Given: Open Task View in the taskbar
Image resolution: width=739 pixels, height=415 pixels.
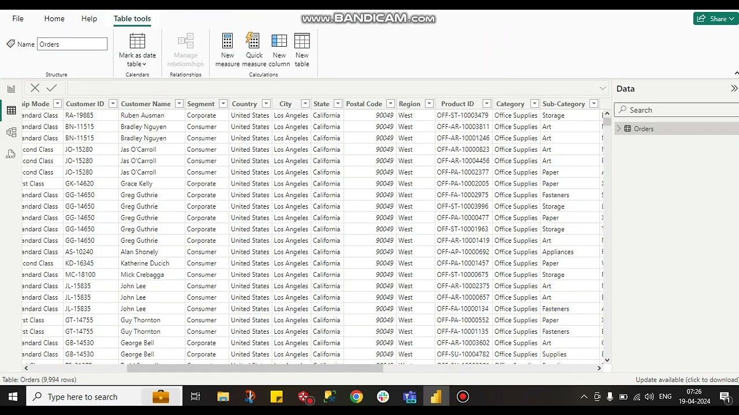Looking at the screenshot, I should pyautogui.click(x=195, y=397).
